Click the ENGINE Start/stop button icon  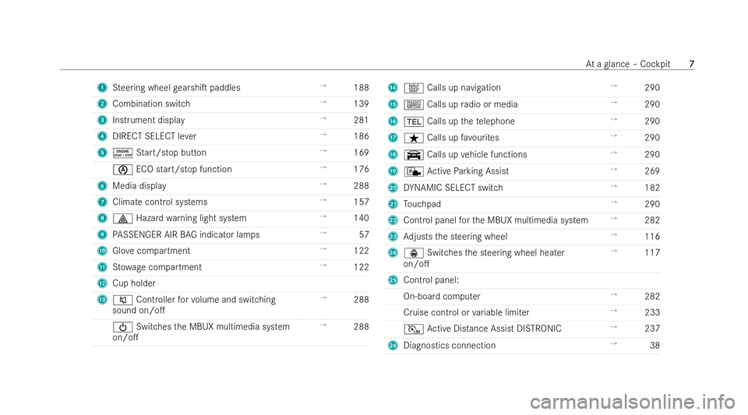[122, 153]
